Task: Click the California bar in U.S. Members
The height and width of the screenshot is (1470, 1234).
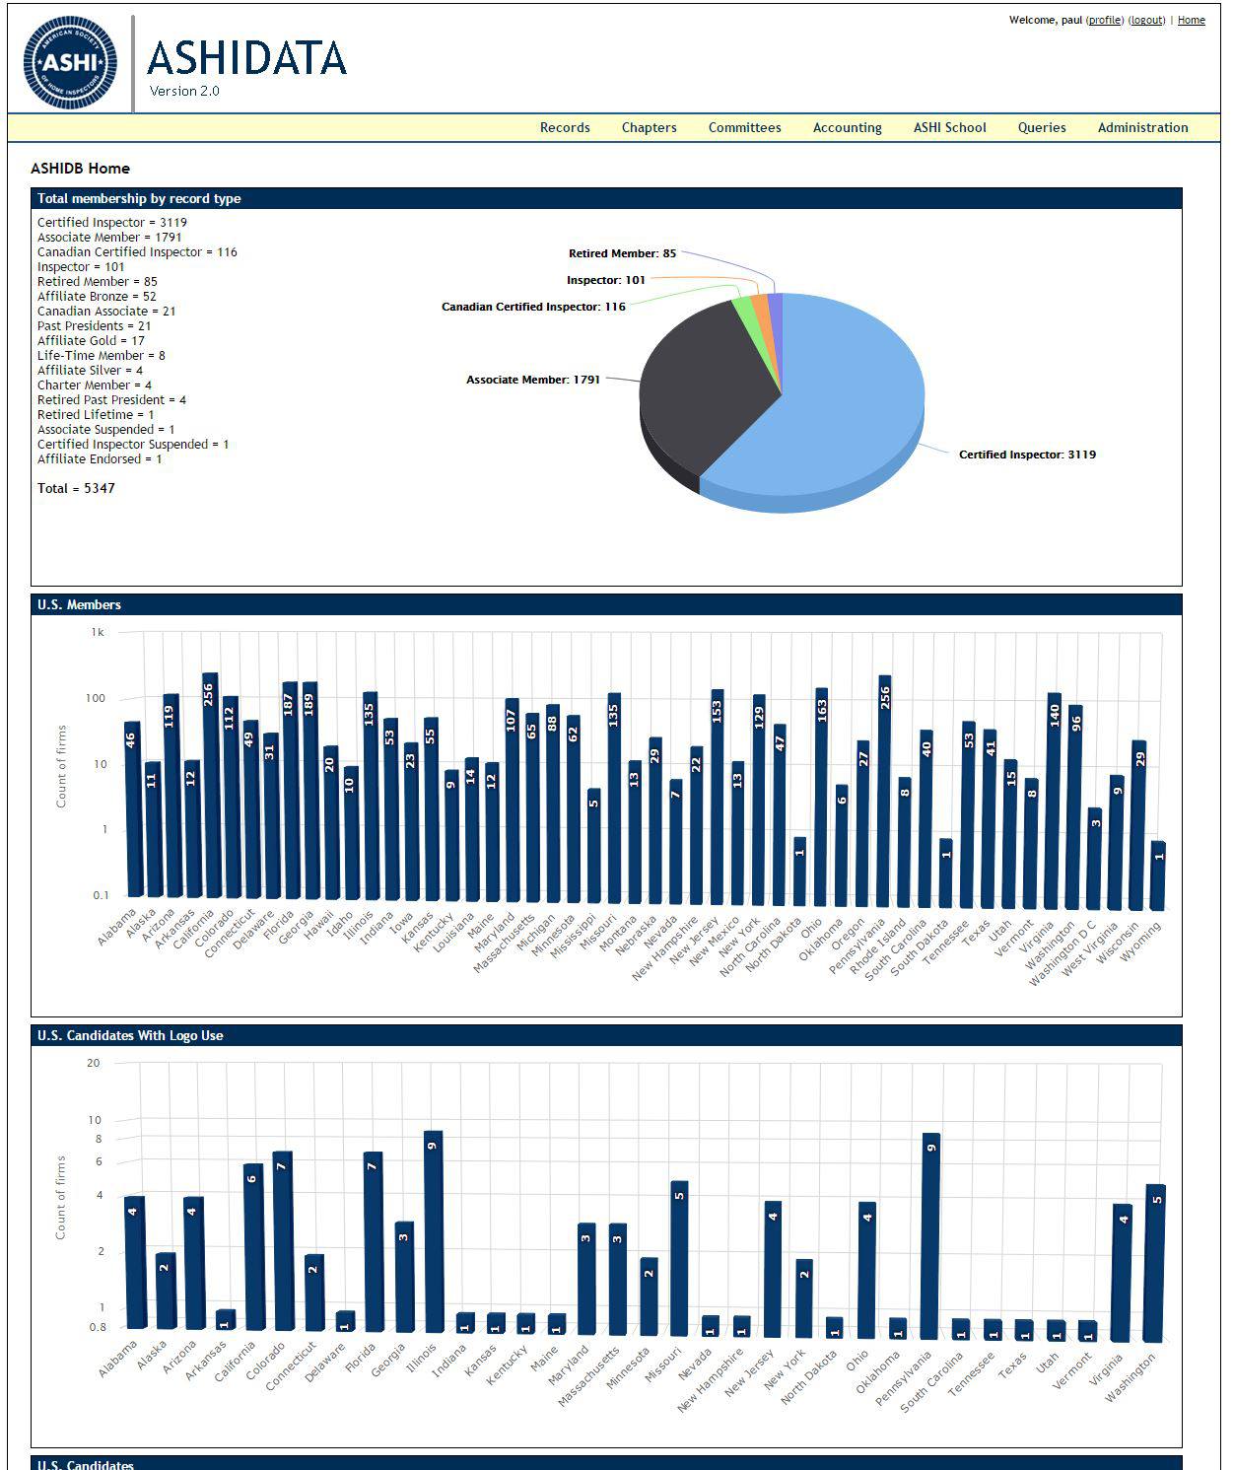Action: point(210,786)
